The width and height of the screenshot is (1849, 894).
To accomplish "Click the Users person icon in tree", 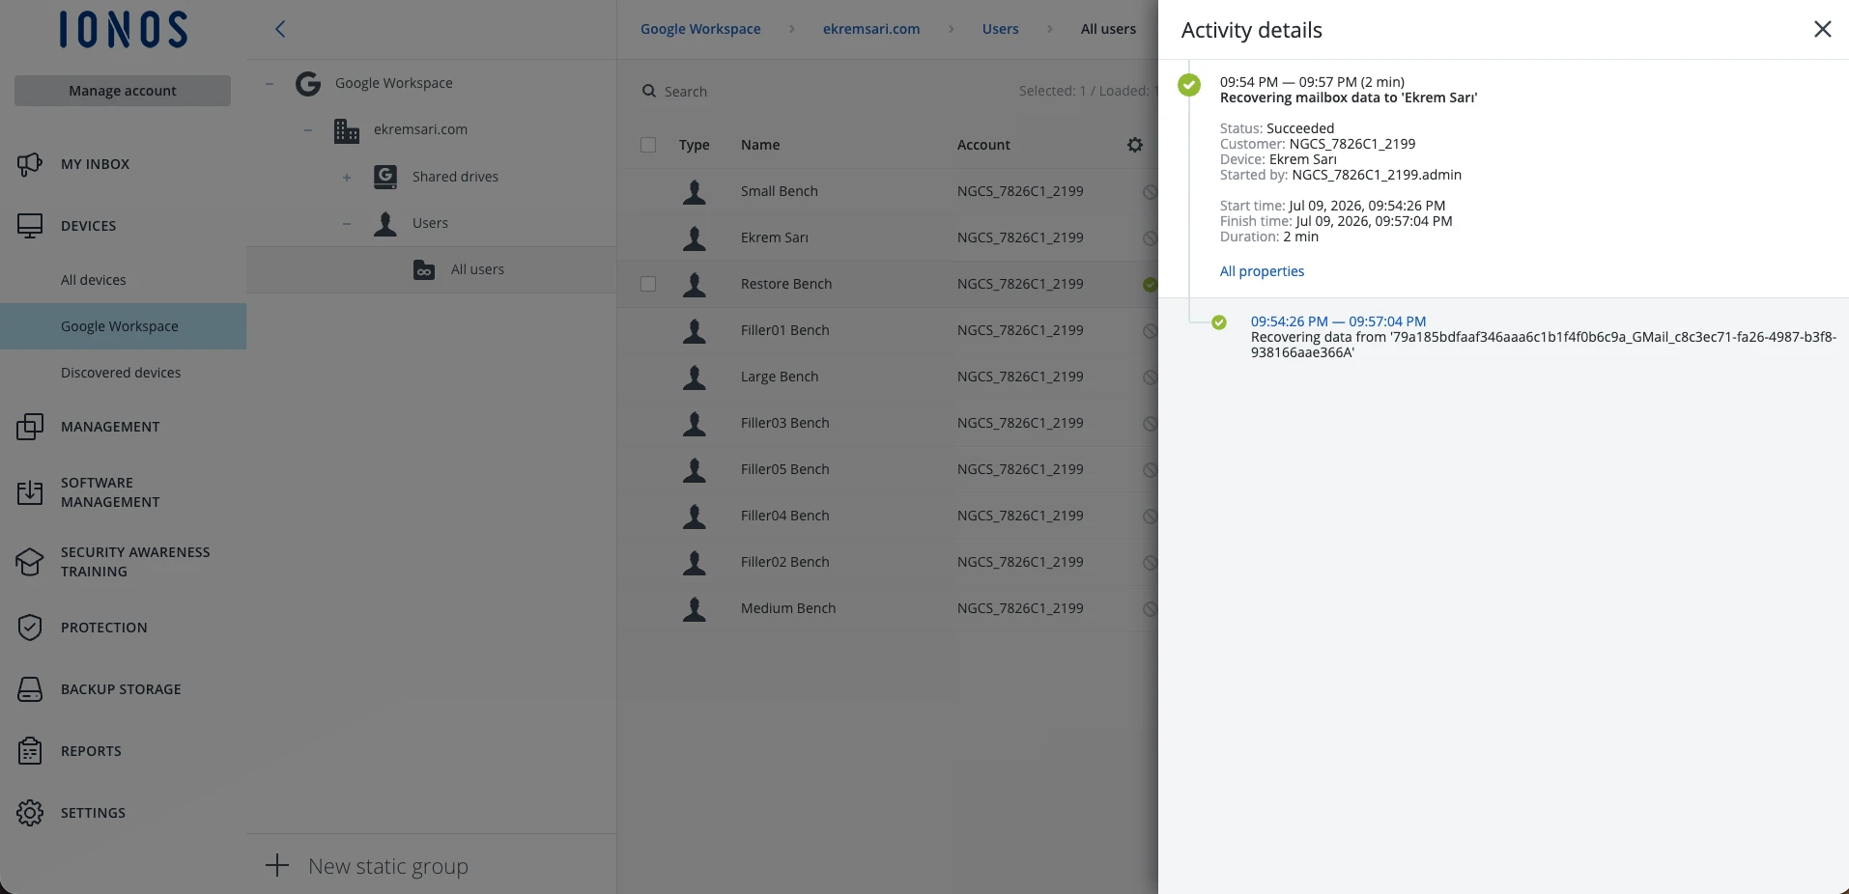I will pos(385,223).
